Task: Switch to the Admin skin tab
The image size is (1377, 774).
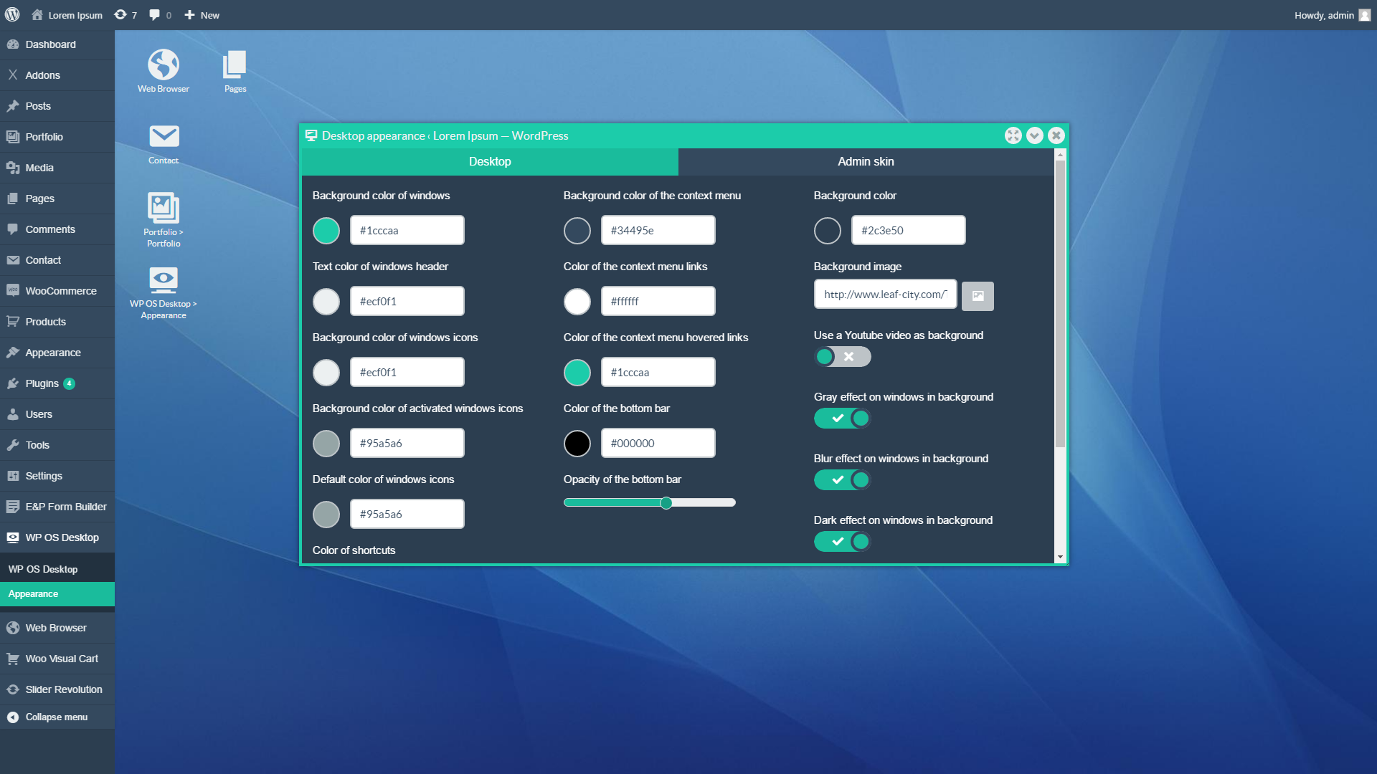Action: (866, 162)
